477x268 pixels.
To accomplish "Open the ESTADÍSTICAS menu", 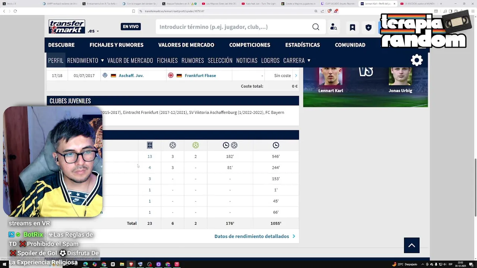I will click(x=303, y=45).
